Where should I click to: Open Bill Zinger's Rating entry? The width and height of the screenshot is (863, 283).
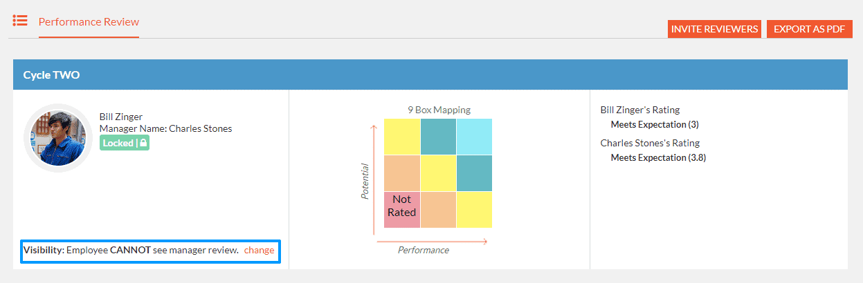click(x=640, y=110)
